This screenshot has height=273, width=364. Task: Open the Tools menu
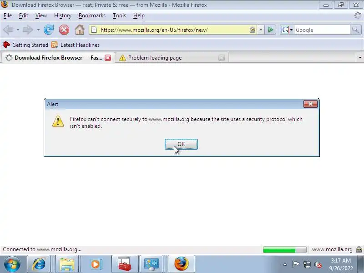point(119,15)
